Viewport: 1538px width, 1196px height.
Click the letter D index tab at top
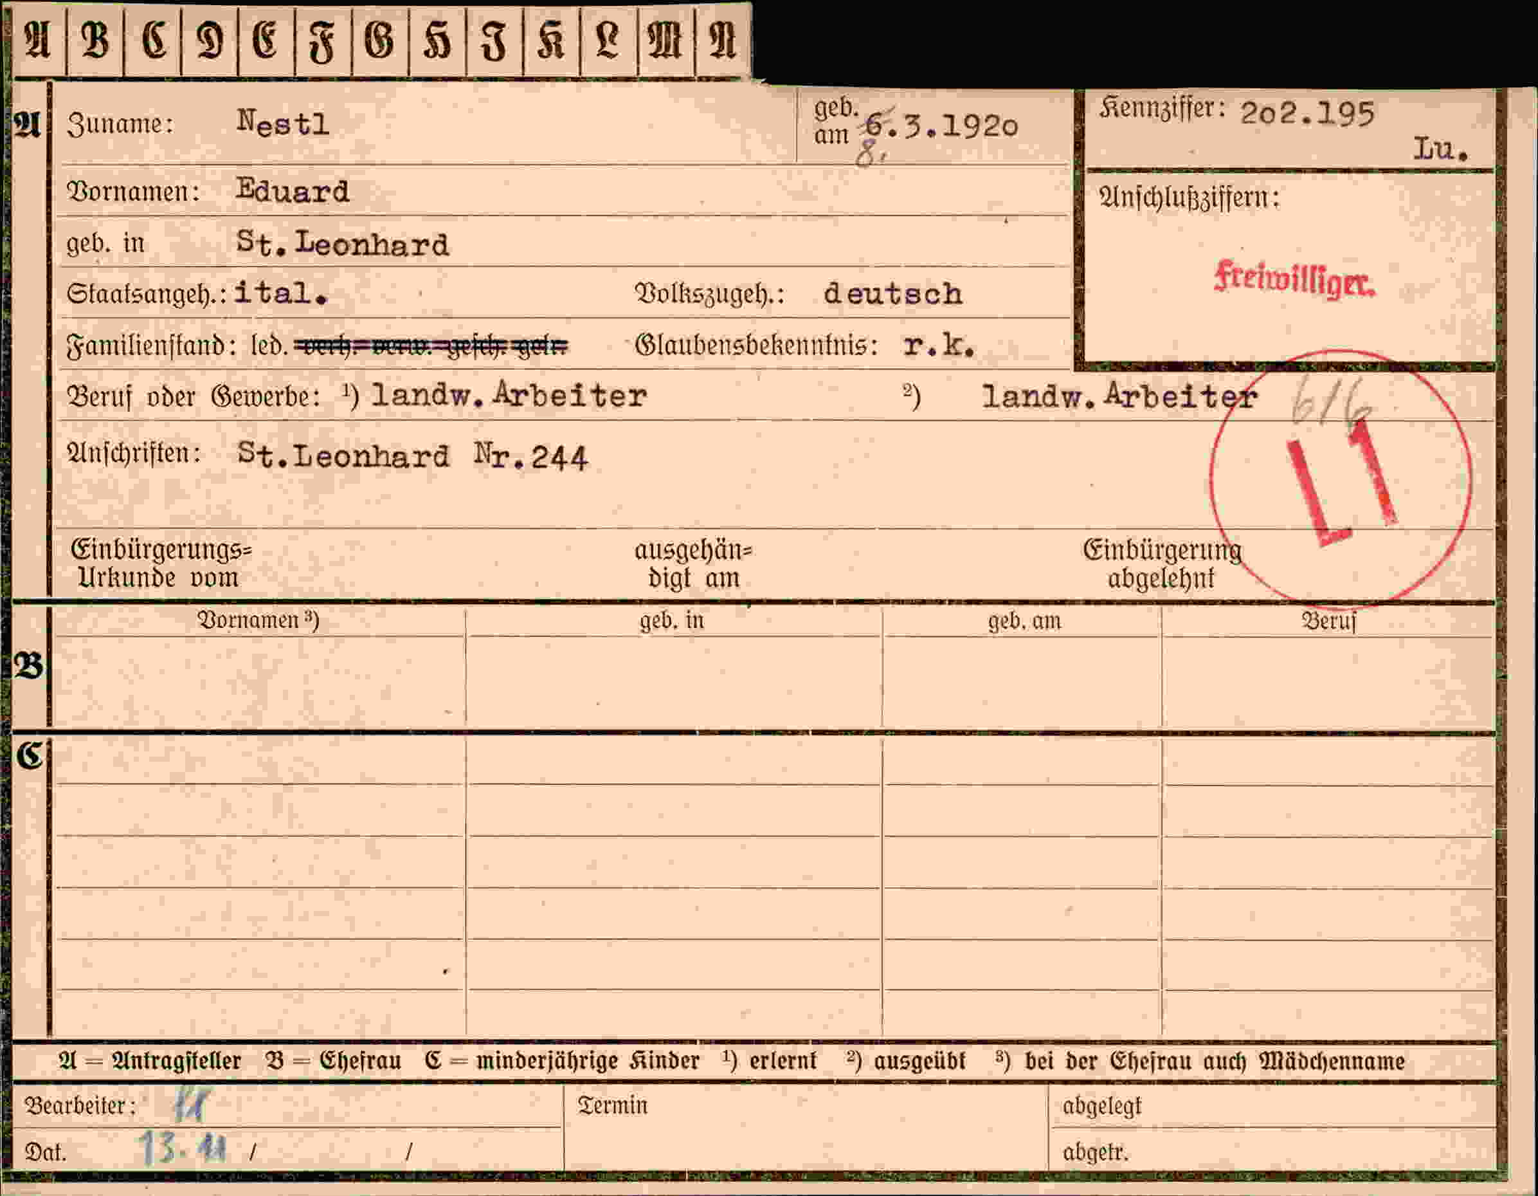(x=209, y=40)
